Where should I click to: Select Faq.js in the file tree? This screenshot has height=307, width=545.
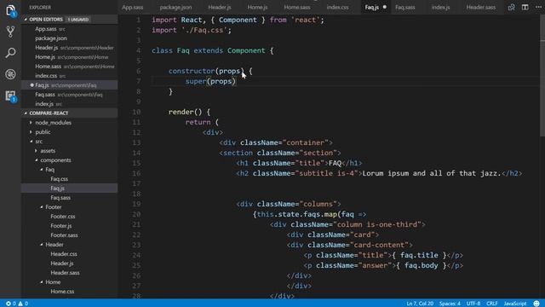tap(57, 188)
